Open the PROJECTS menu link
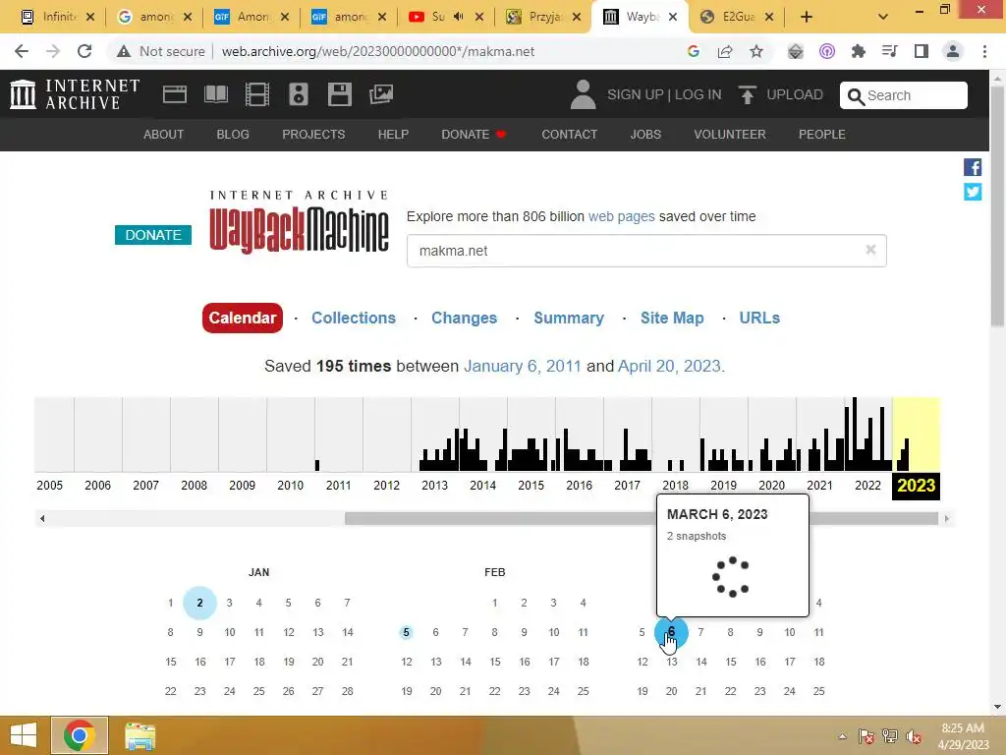This screenshot has height=755, width=1006. (x=313, y=134)
